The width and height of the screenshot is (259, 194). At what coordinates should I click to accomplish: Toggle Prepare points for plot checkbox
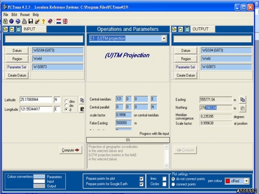point(141,179)
